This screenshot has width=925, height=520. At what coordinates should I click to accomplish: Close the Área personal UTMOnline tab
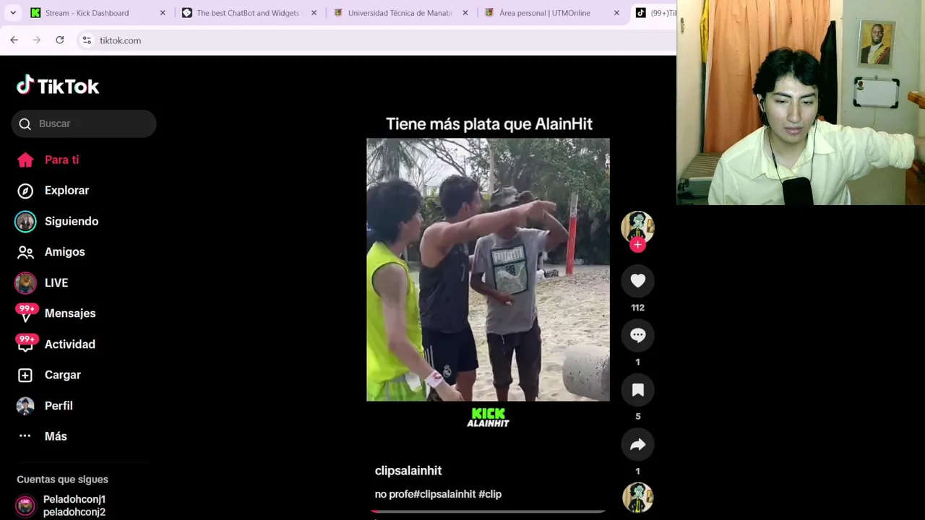coord(616,13)
